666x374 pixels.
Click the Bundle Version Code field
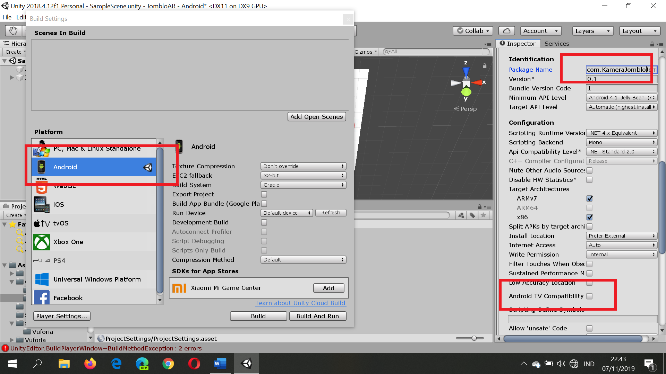(x=622, y=88)
